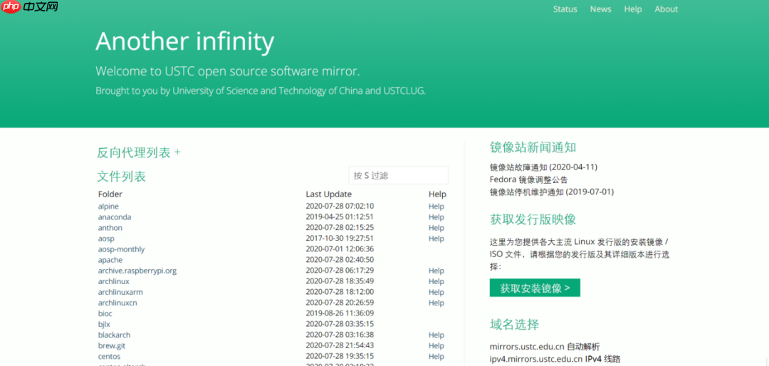Open Help link for archlinux row
The image size is (769, 366).
pos(436,281)
